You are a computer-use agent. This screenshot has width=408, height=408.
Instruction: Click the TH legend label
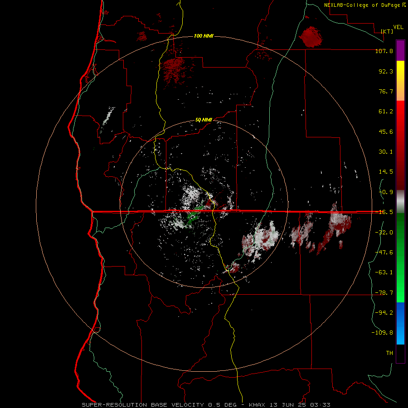tap(389, 353)
